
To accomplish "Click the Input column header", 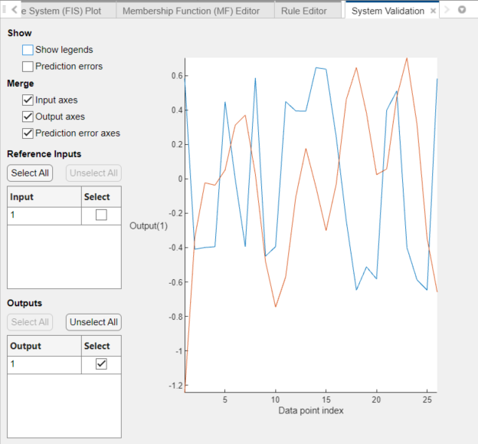I will tap(44, 197).
